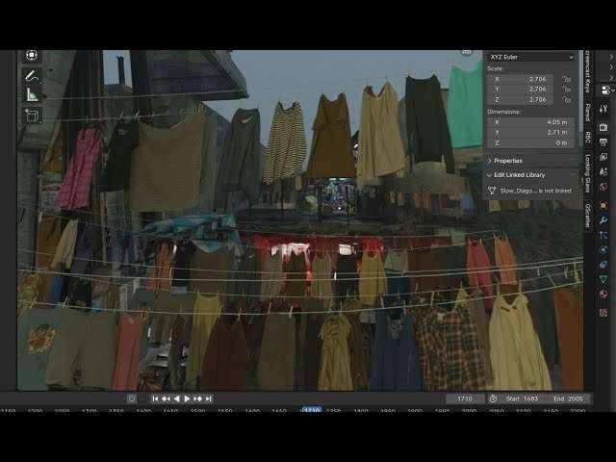
Task: Open the World properties tab
Action: coord(603,187)
